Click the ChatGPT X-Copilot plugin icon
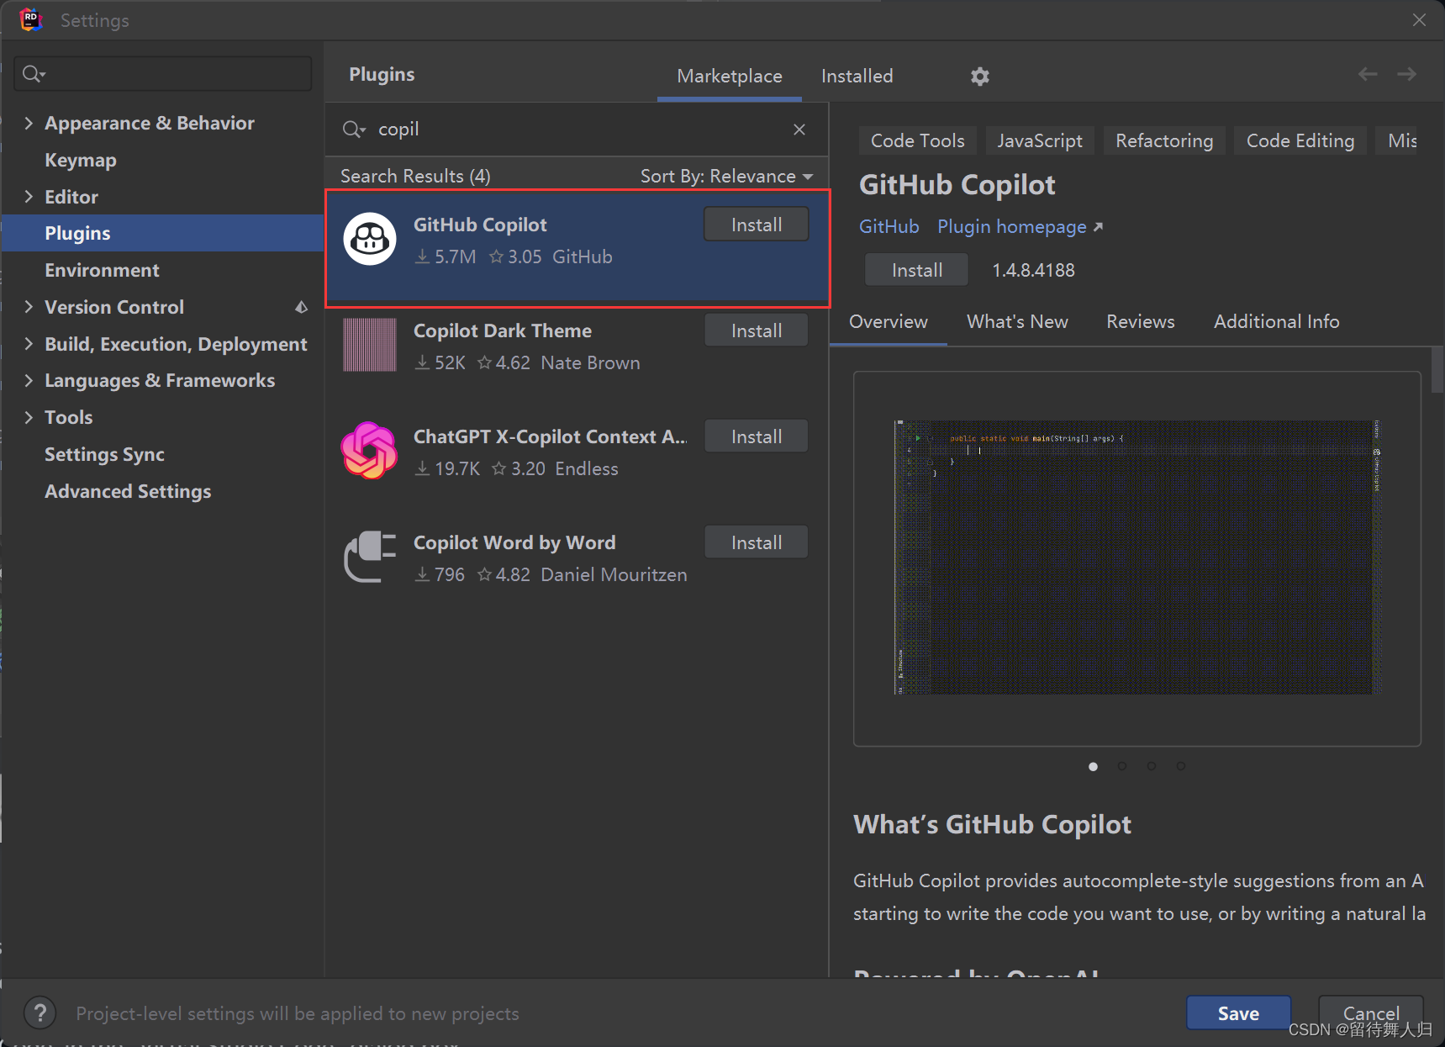1445x1047 pixels. (370, 451)
